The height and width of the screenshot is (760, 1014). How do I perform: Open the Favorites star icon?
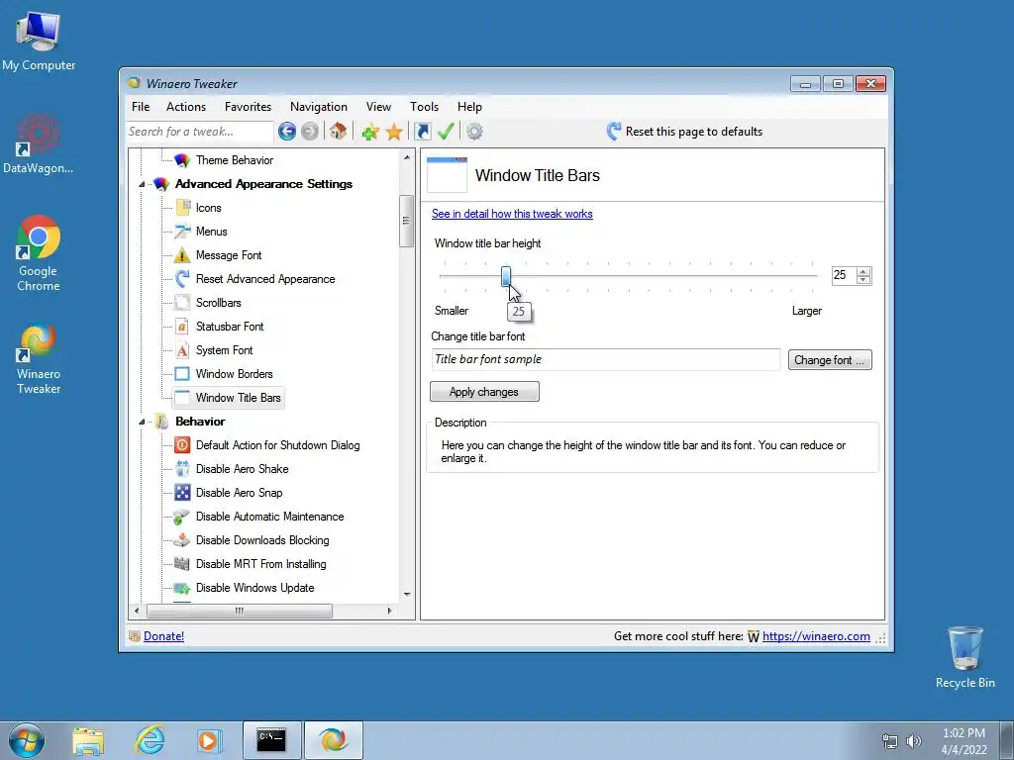pyautogui.click(x=394, y=132)
